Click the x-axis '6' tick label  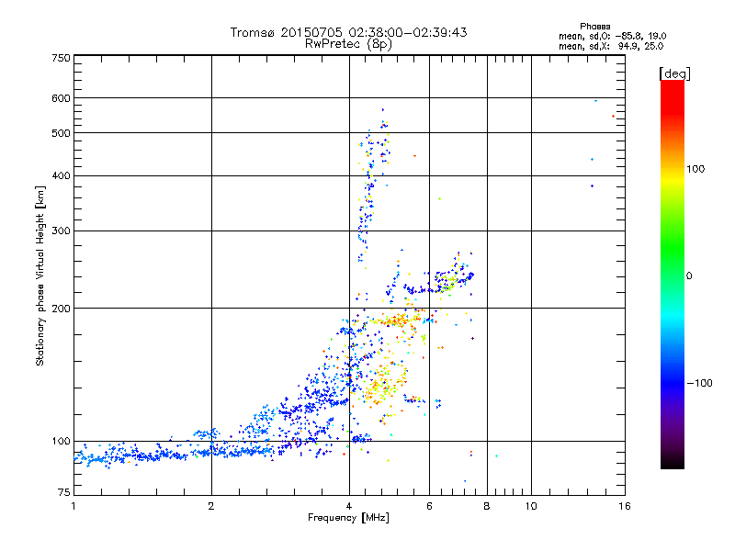coord(429,506)
